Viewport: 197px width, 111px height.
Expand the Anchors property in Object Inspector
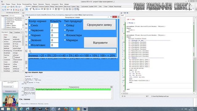pyautogui.click(x=3, y=42)
